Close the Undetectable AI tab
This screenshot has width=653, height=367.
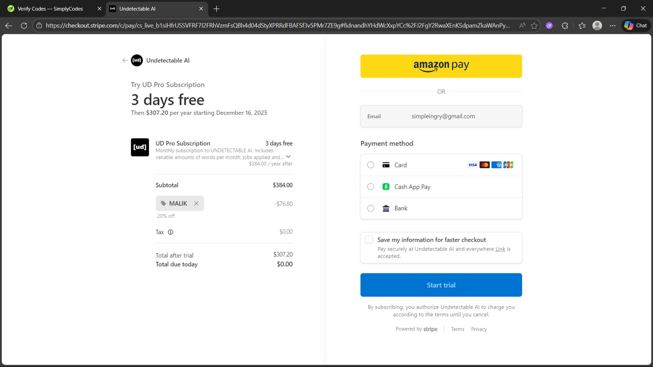tap(201, 9)
